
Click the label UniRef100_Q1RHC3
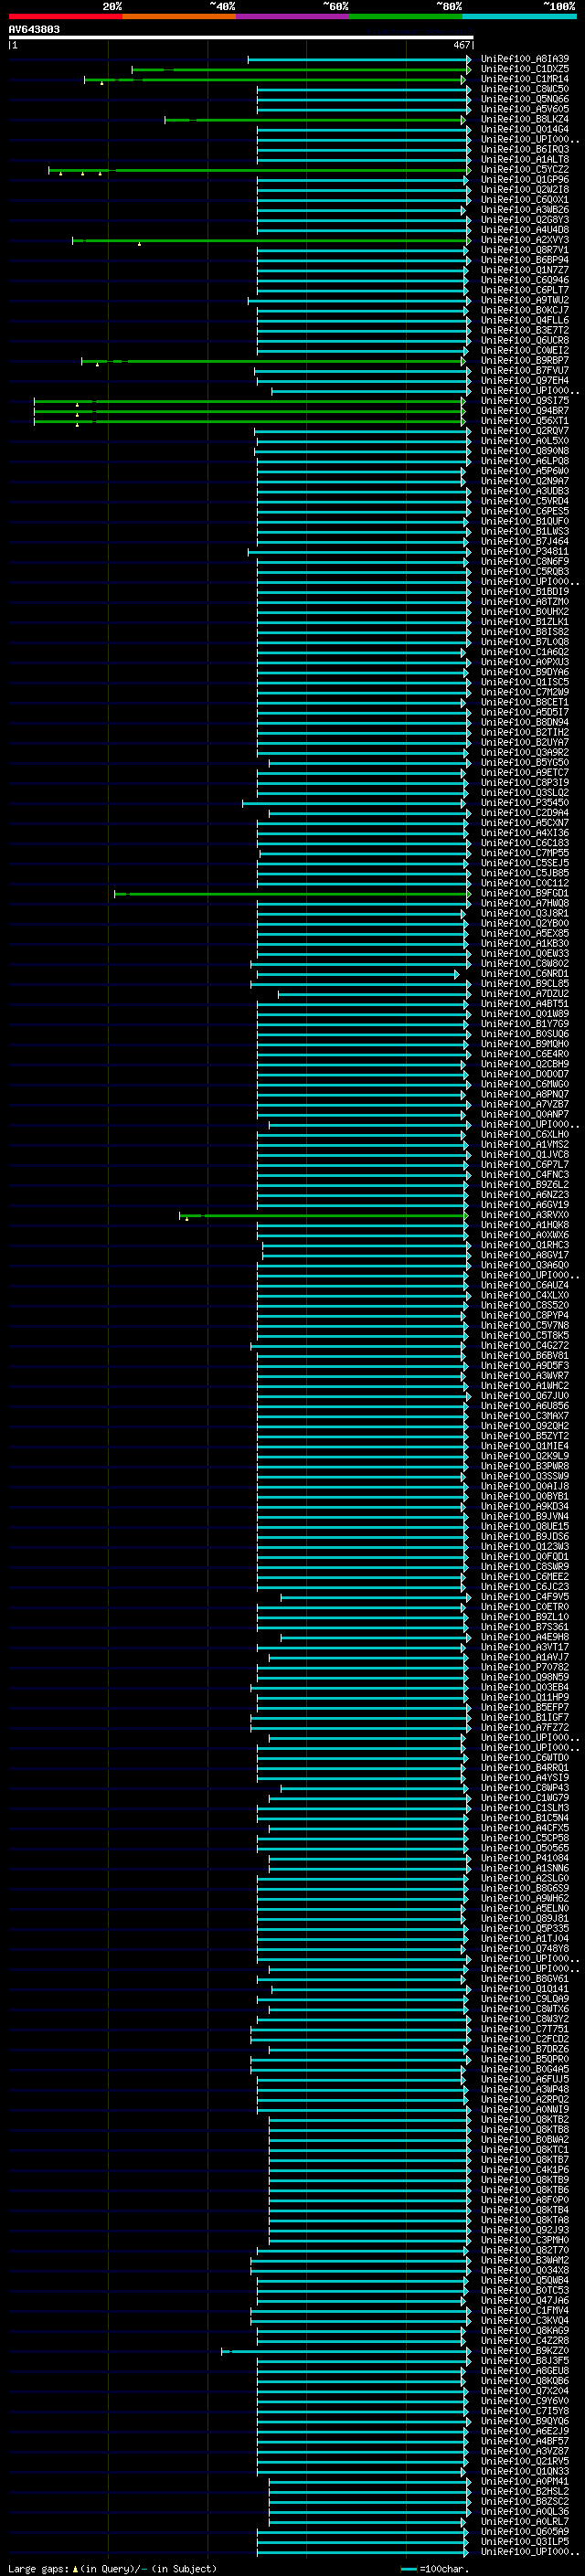pos(525,1245)
